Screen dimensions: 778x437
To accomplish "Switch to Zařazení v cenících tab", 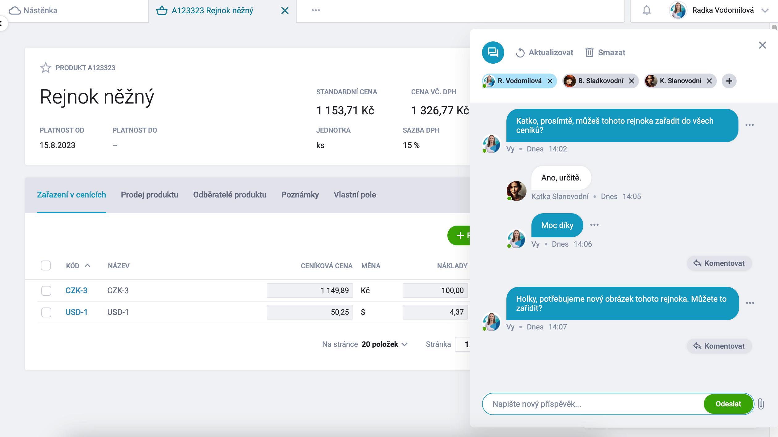I will 71,195.
